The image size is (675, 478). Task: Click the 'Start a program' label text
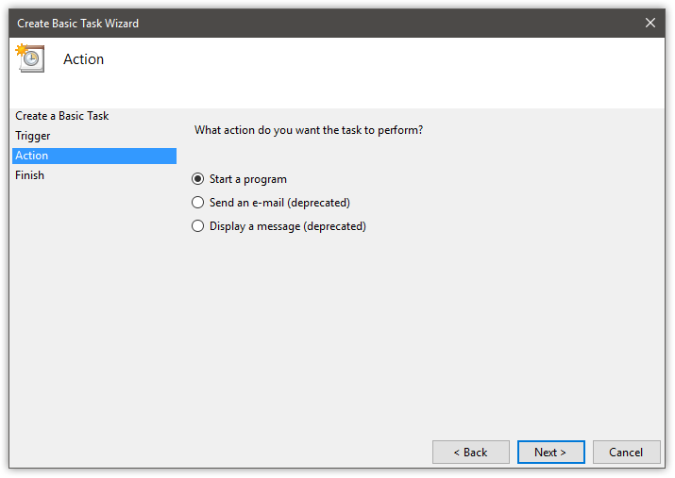pos(248,179)
